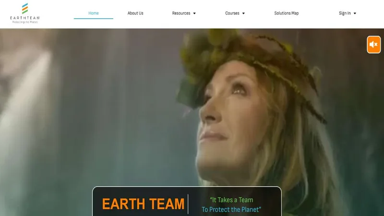Screen dimensions: 384x216
Task: Expand the Courses dropdown arrow
Action: (x=243, y=13)
